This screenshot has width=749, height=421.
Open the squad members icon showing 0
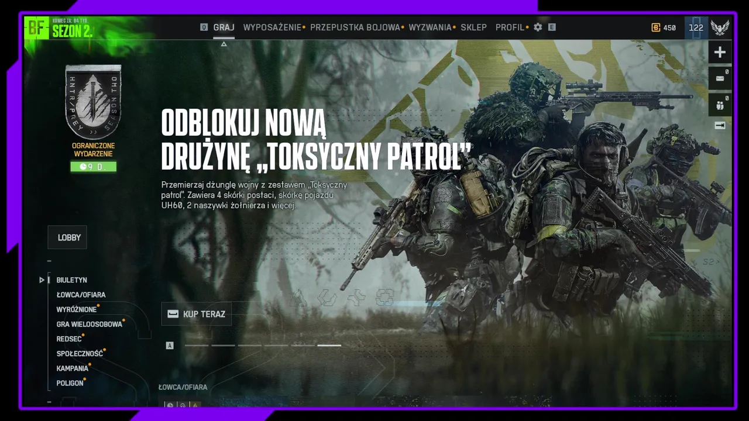coord(720,105)
